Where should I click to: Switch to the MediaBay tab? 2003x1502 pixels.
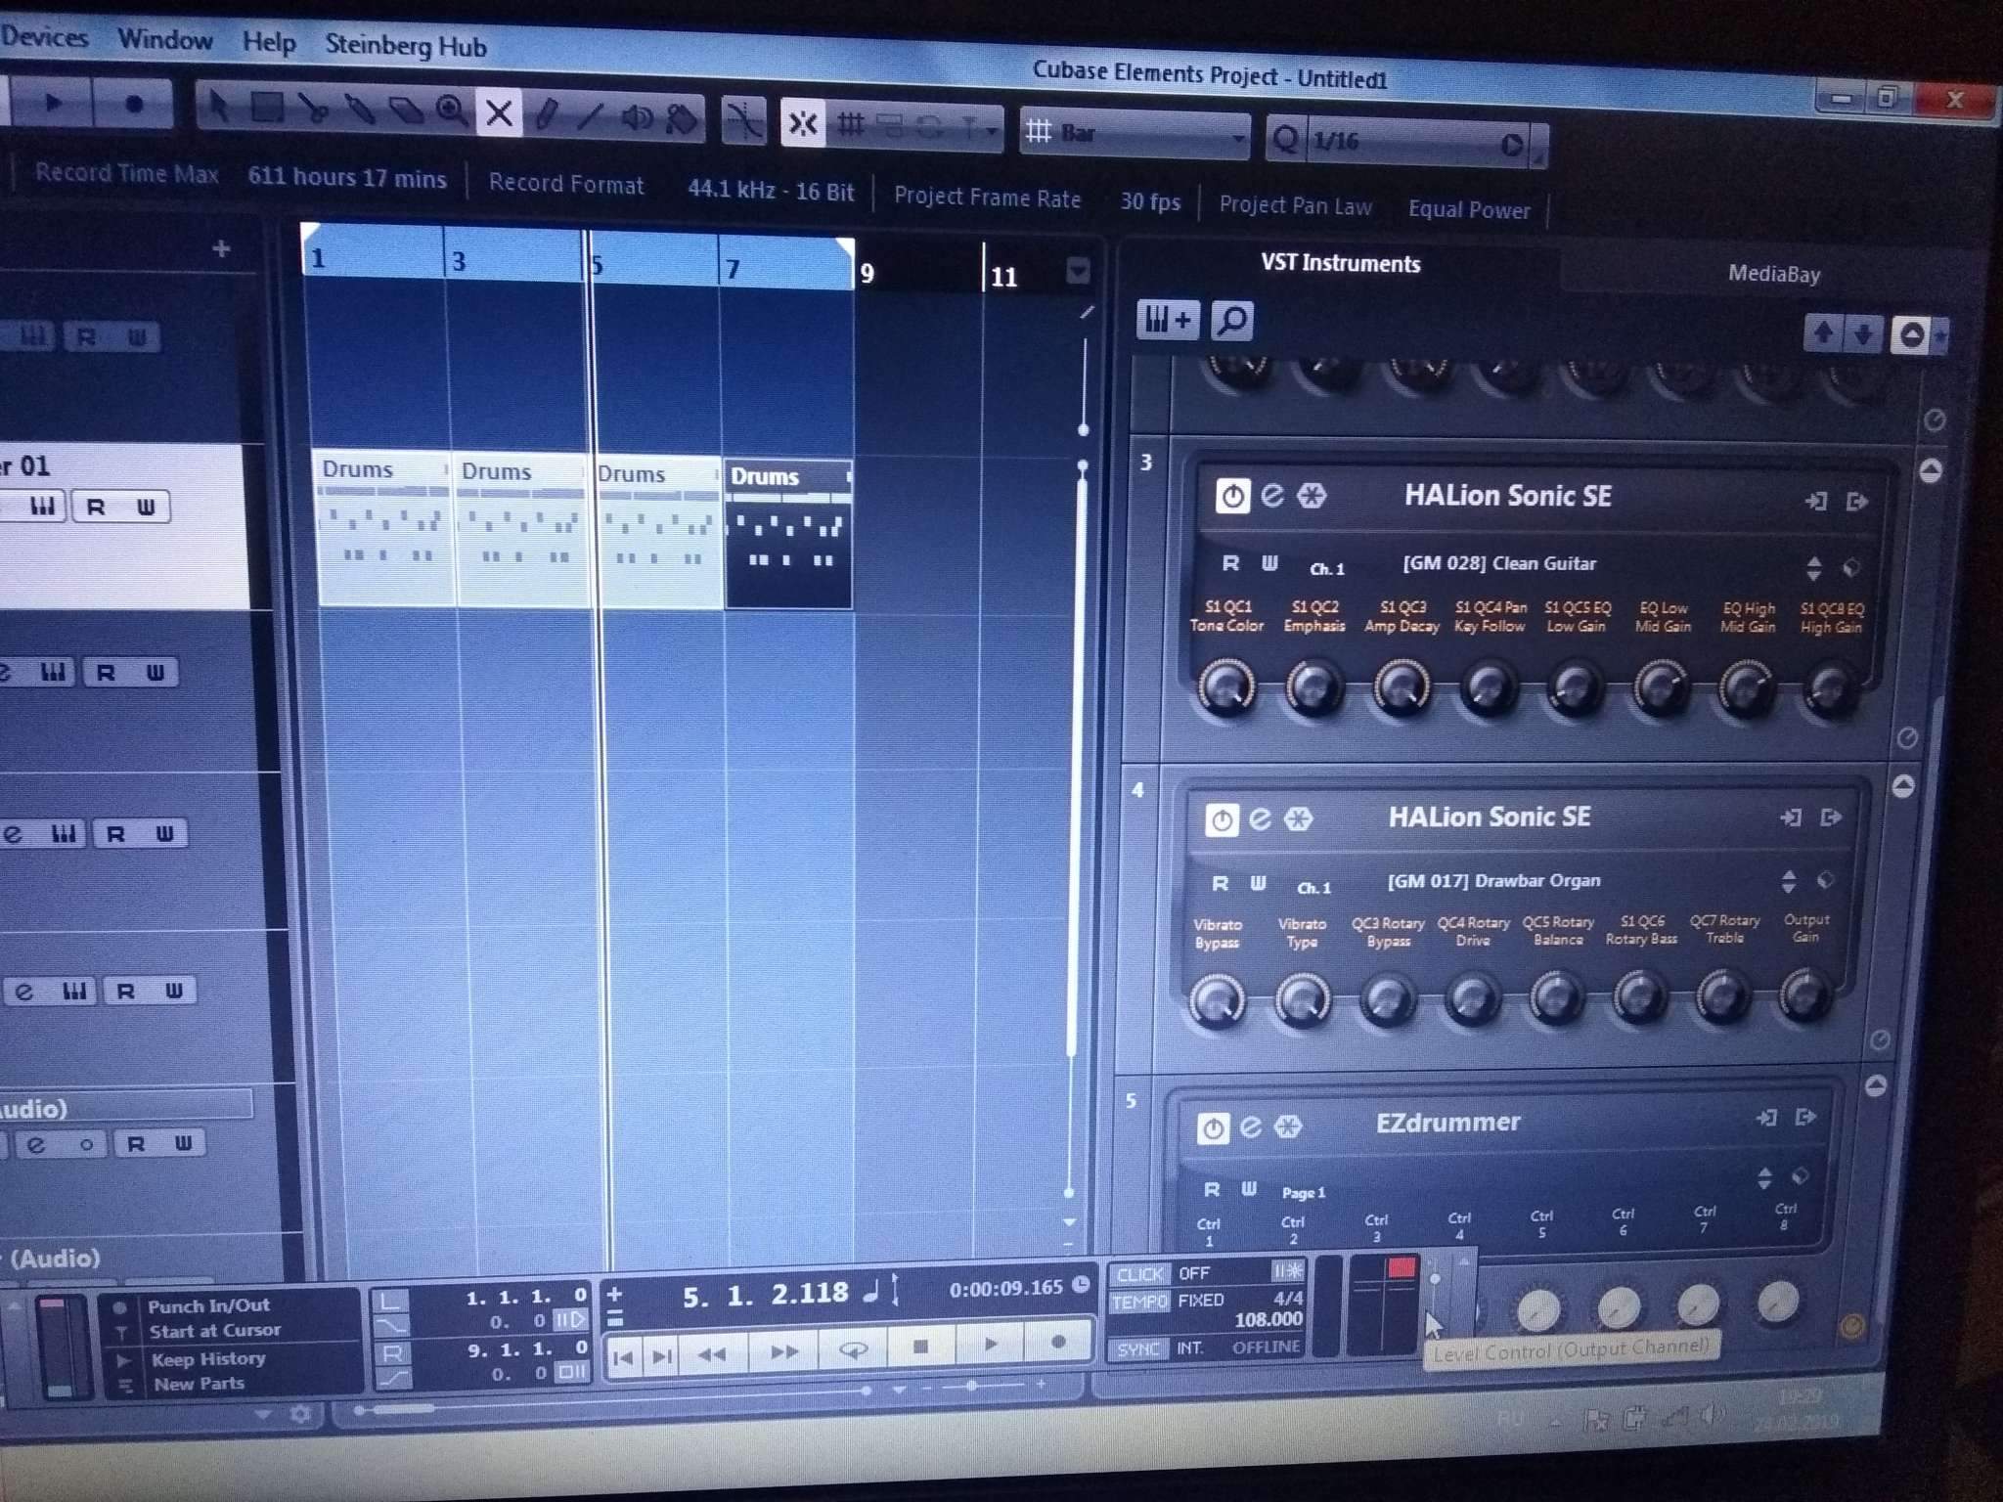pos(1773,274)
